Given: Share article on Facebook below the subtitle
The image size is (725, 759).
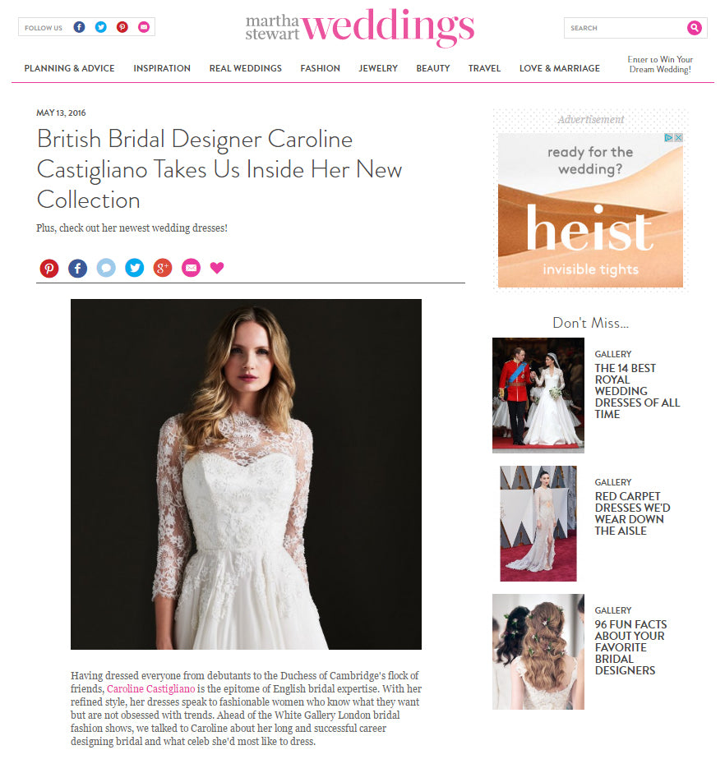Looking at the screenshot, I should point(77,268).
